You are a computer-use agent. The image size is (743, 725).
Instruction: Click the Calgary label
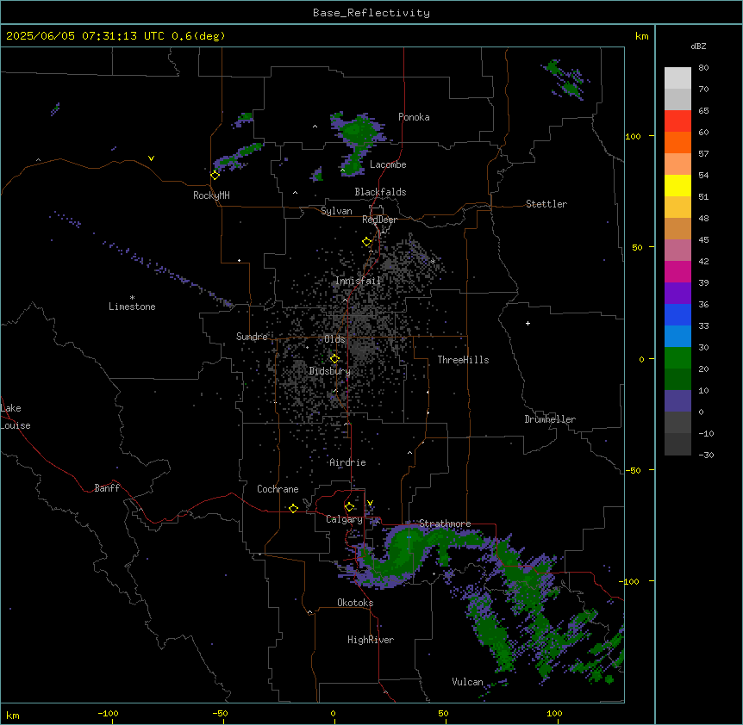point(344,519)
